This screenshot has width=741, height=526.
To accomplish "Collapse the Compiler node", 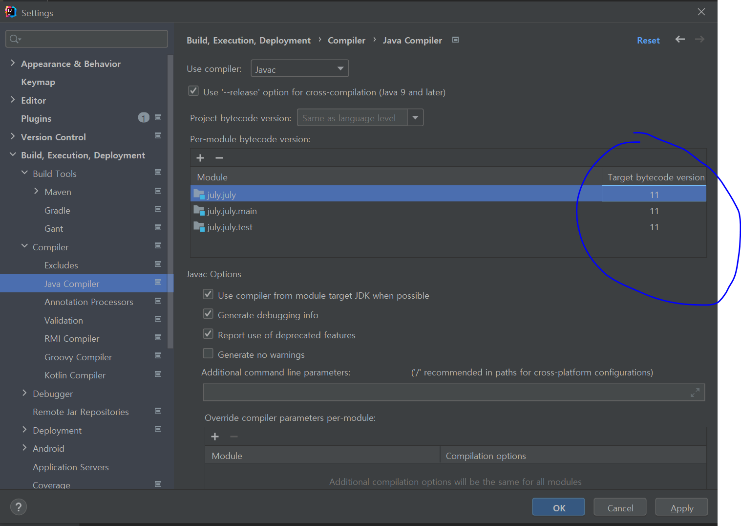I will [x=24, y=246].
